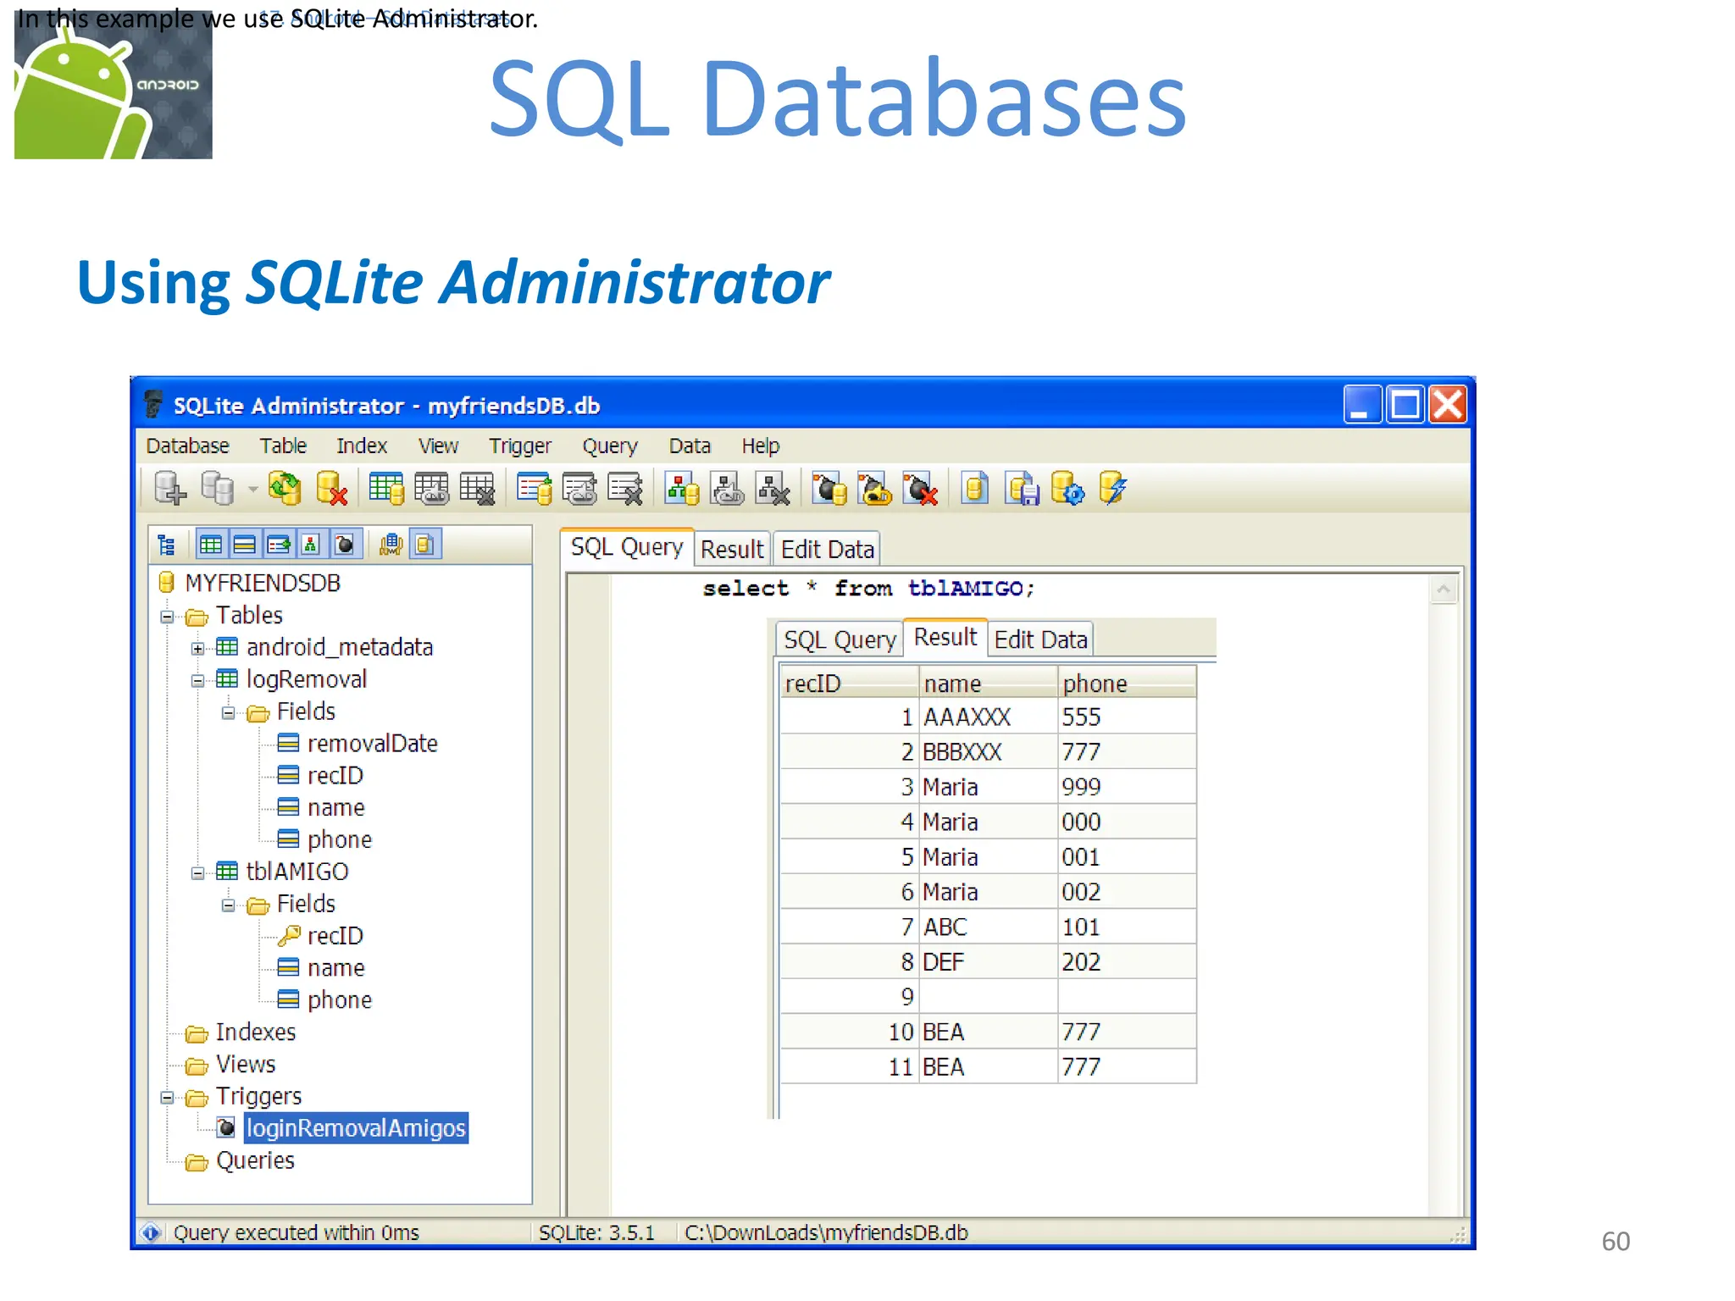Screen dimensions: 1735x1301
Task: Open the dropdown arrow beside open database
Action: 252,490
